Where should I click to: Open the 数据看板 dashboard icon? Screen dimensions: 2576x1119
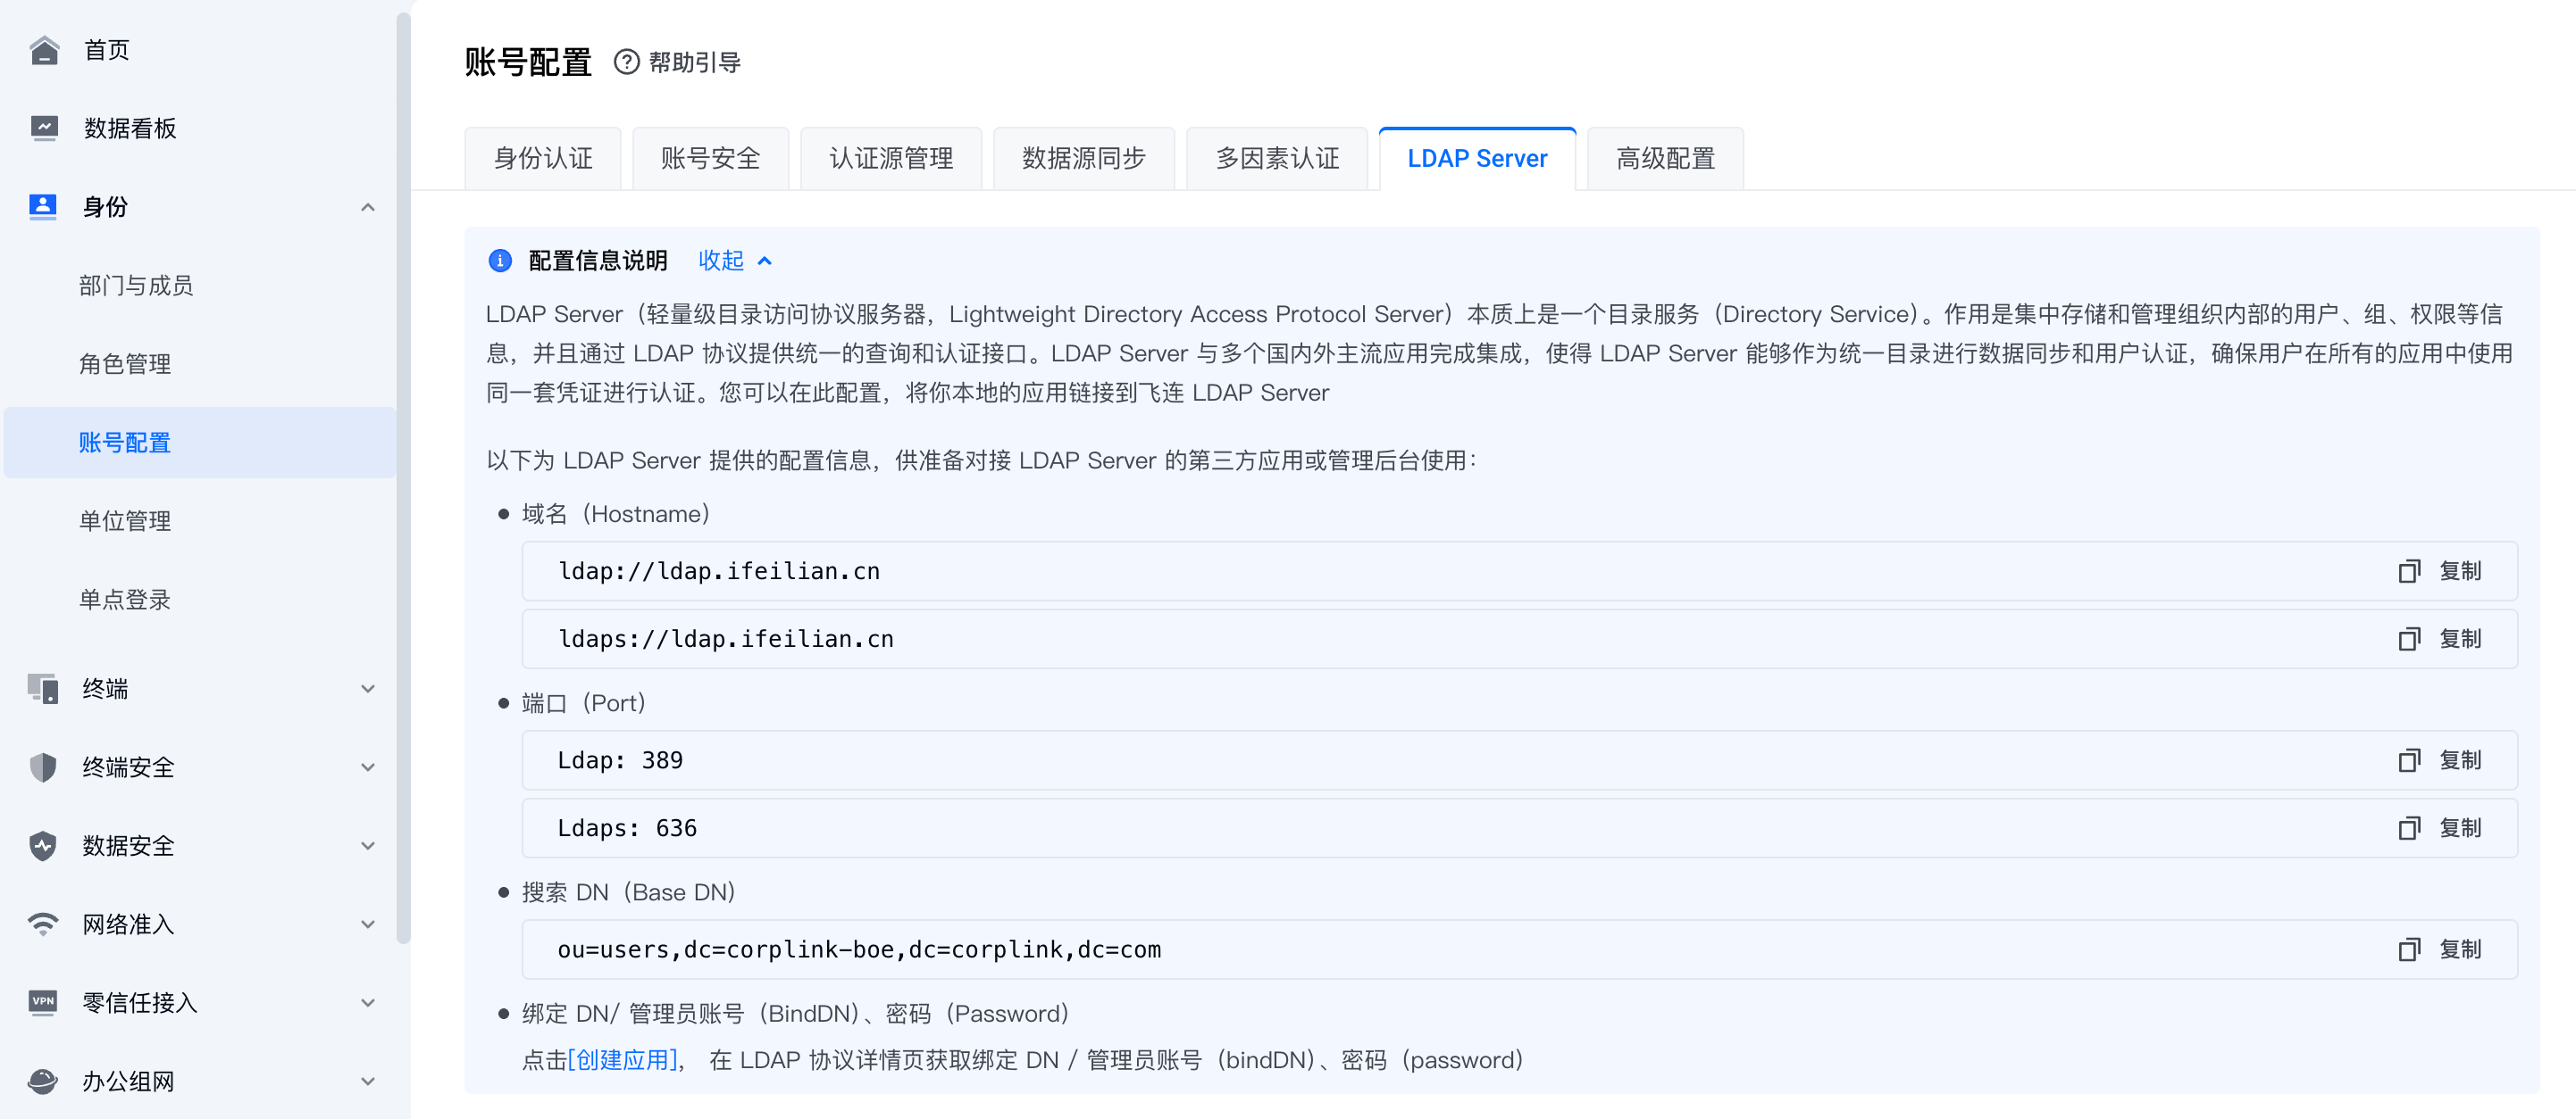[x=44, y=128]
